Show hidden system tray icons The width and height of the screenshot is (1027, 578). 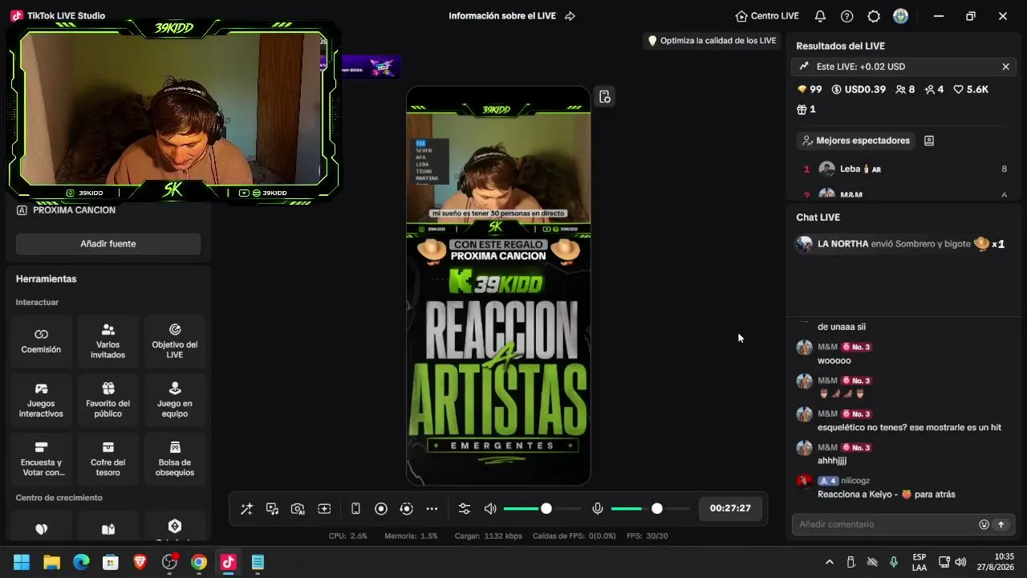tap(829, 562)
